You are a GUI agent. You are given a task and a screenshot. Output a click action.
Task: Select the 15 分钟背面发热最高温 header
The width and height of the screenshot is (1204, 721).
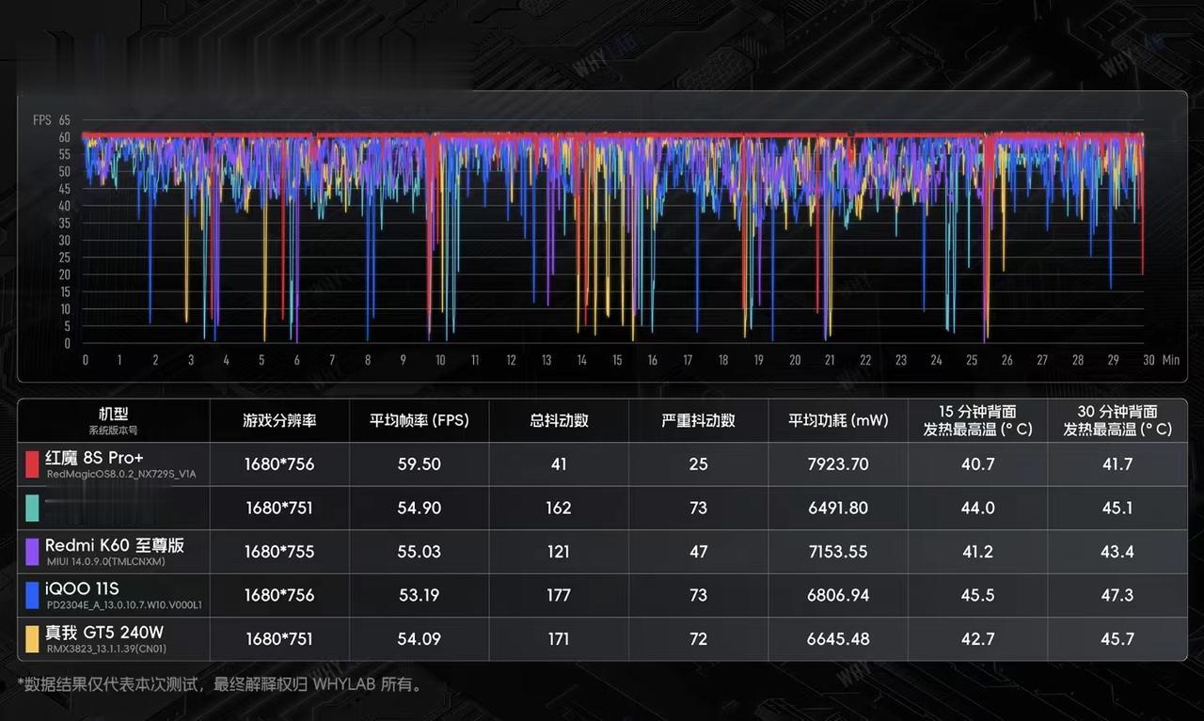(x=977, y=420)
